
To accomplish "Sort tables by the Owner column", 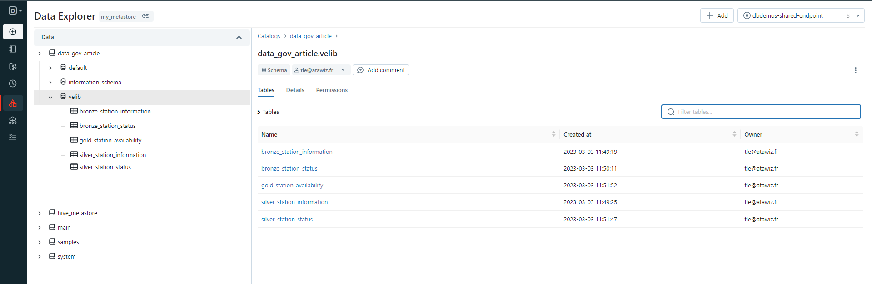I will click(857, 134).
